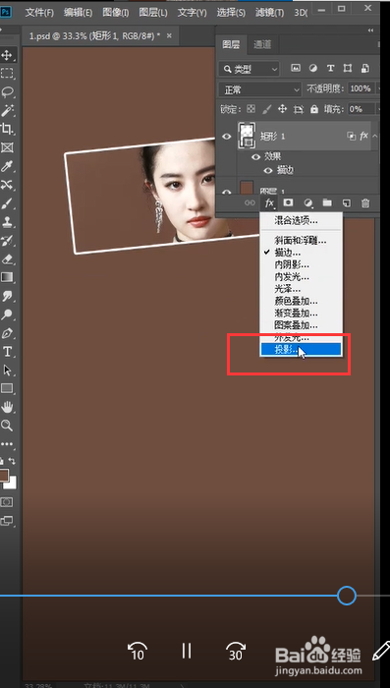Image resolution: width=390 pixels, height=688 pixels.
Task: Hide the 矩形 1 layer
Action: [227, 137]
